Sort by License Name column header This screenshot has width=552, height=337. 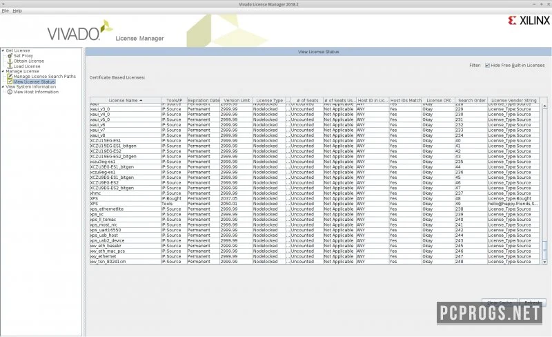(126, 100)
